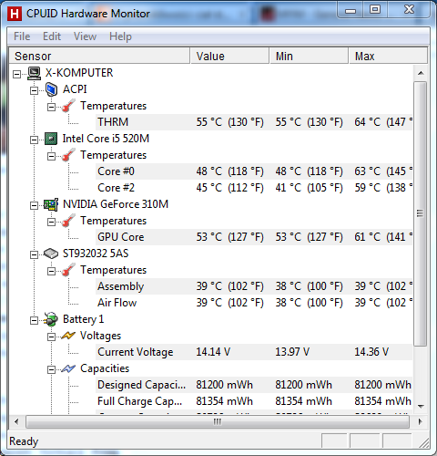This screenshot has width=437, height=456.
Task: Click the Min column header
Action: click(309, 56)
